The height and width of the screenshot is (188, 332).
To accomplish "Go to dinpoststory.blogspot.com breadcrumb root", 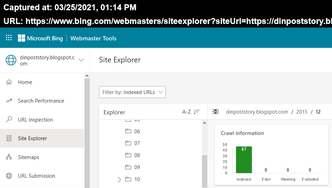I will click(x=257, y=112).
